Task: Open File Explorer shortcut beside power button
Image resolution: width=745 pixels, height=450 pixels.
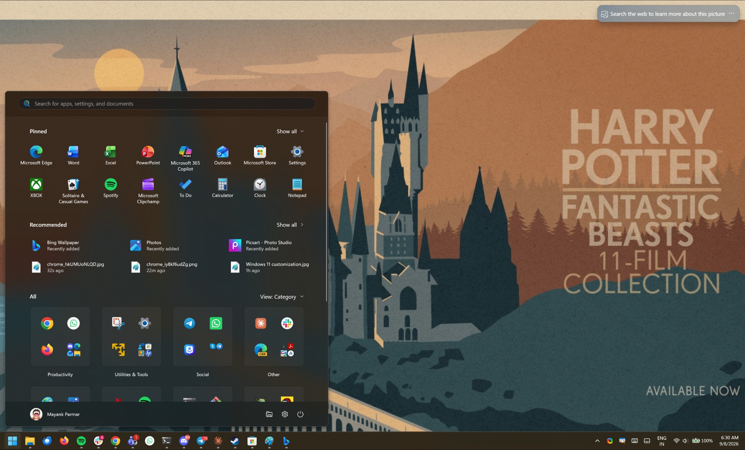Action: point(269,414)
